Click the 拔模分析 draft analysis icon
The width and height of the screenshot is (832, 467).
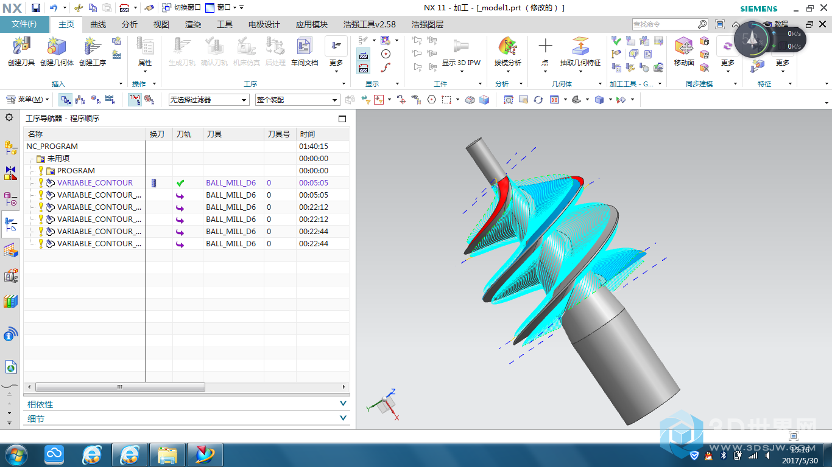click(x=507, y=47)
